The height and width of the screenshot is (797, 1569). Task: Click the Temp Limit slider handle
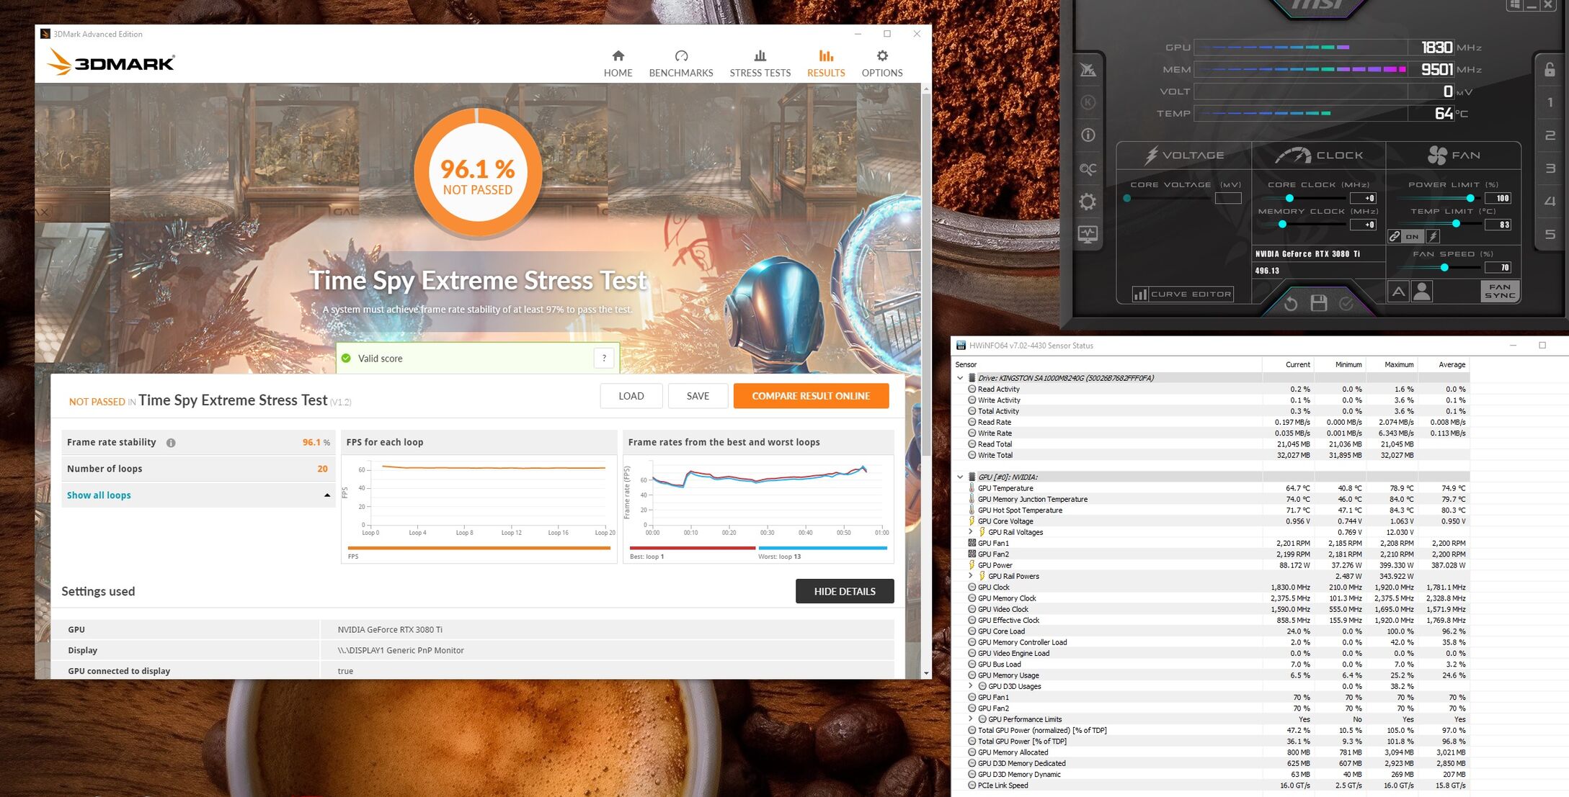(1456, 224)
